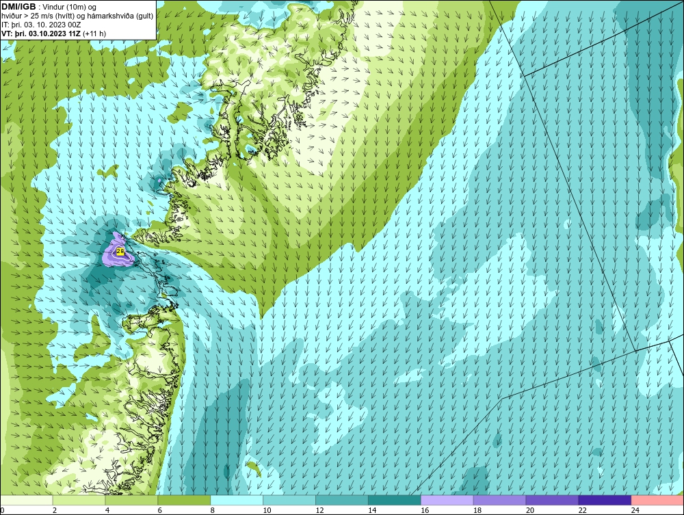Image resolution: width=684 pixels, height=515 pixels.
Task: Click the 8–10 m/s legend color swatch
Action: click(x=237, y=500)
